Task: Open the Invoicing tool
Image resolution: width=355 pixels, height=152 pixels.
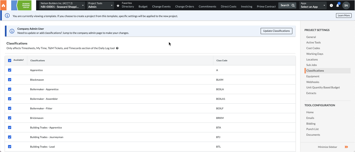Action: pos(247,7)
